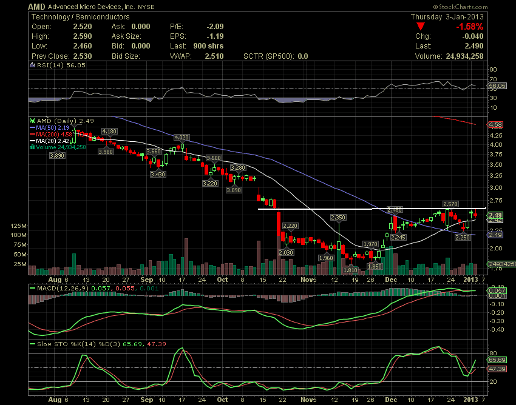516x405 pixels.
Task: Click the RSI(14) 56.05 legend label
Action: pos(61,65)
